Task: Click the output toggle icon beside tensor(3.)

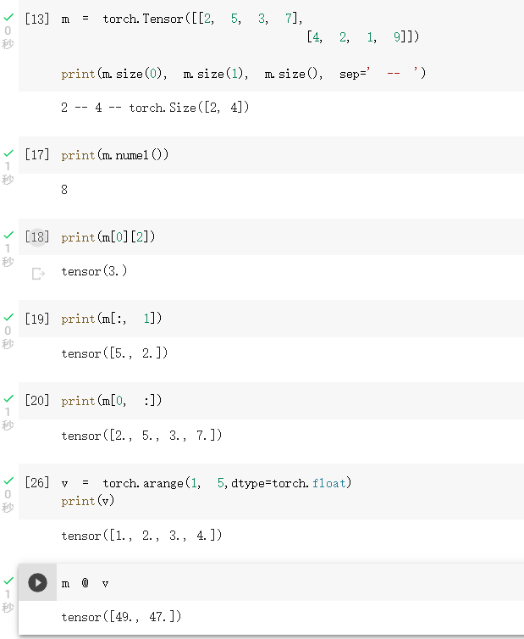Action: click(37, 274)
